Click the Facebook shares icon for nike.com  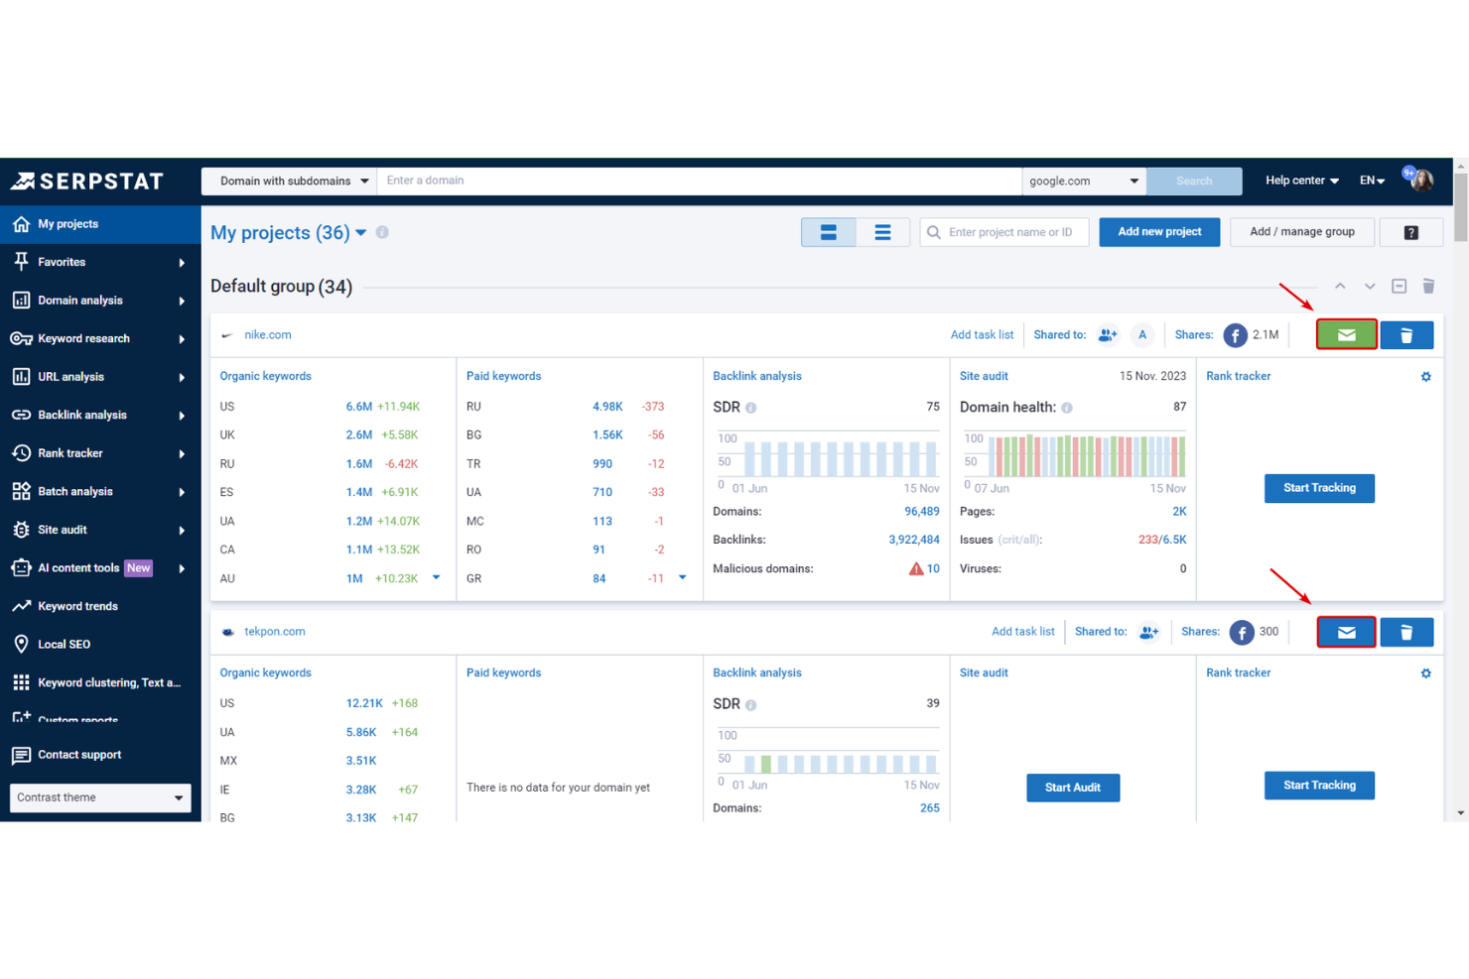[1235, 334]
